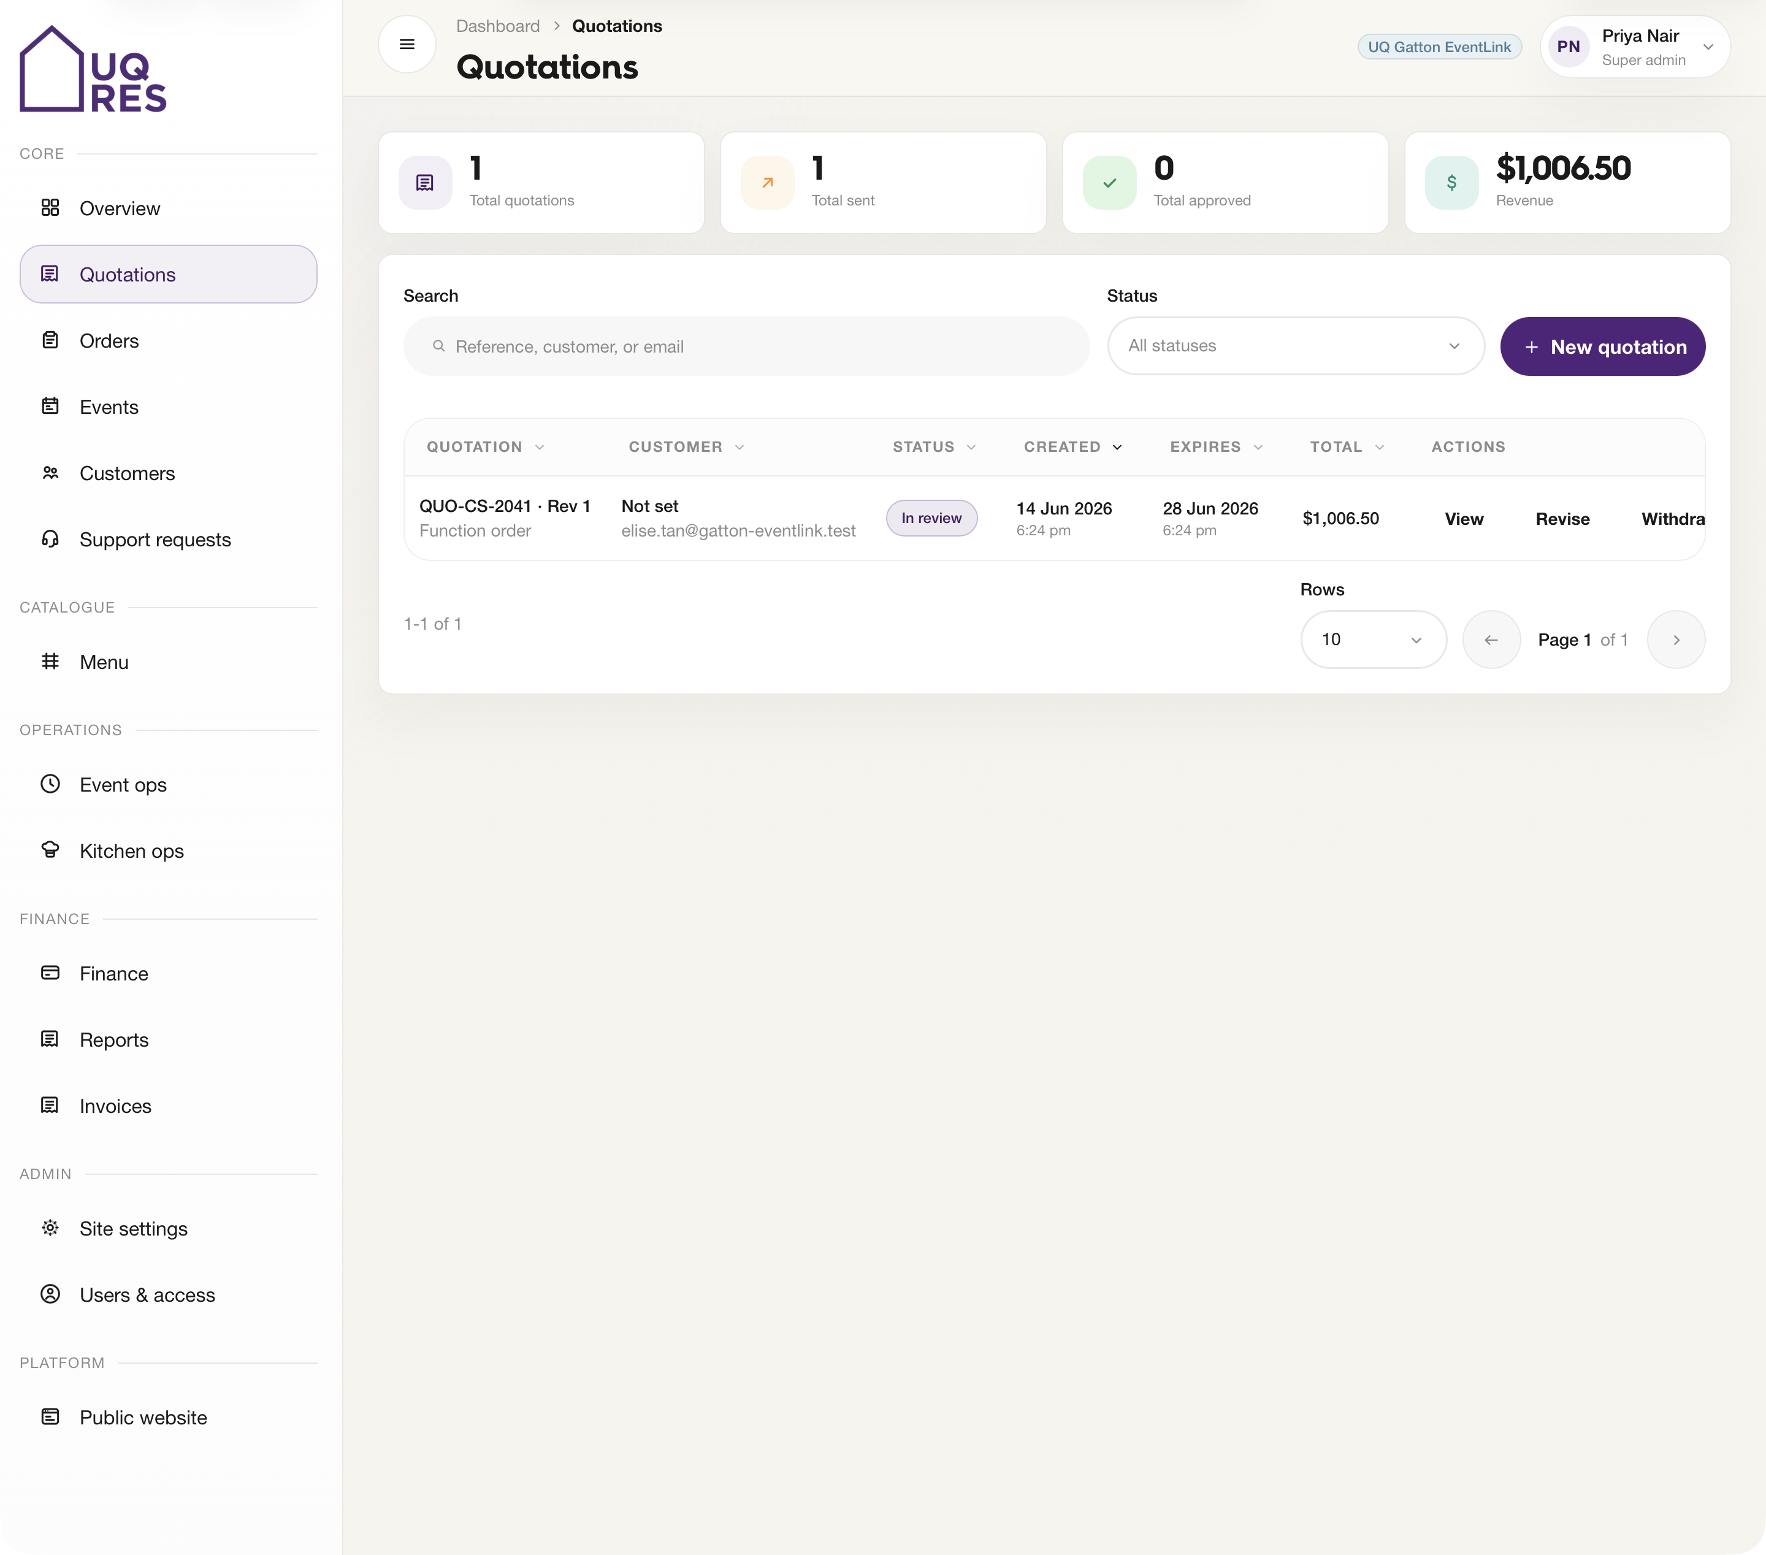Click Withdraw for QUO-CS-2041
Image resolution: width=1766 pixels, height=1555 pixels.
pos(1673,518)
